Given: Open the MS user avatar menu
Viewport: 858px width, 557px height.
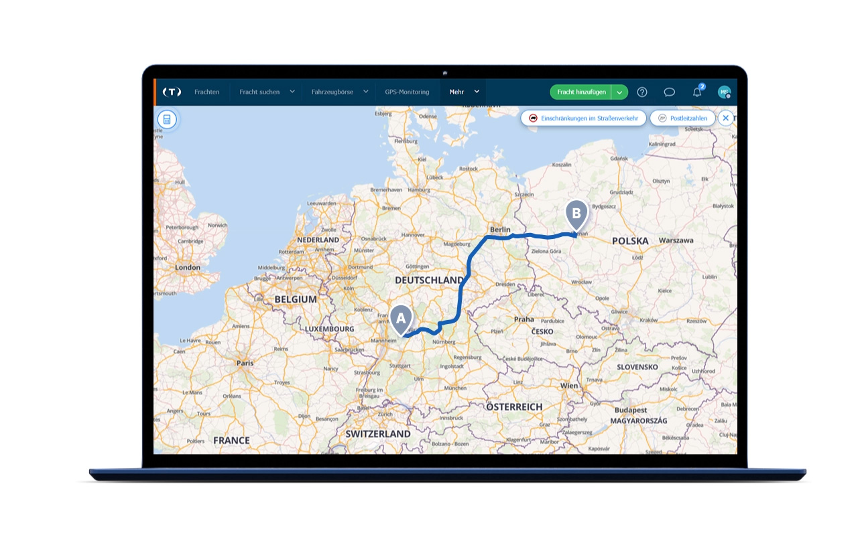Looking at the screenshot, I should (724, 92).
